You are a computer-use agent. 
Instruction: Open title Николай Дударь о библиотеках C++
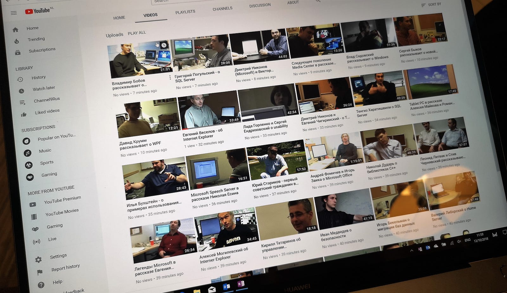pyautogui.click(x=382, y=168)
